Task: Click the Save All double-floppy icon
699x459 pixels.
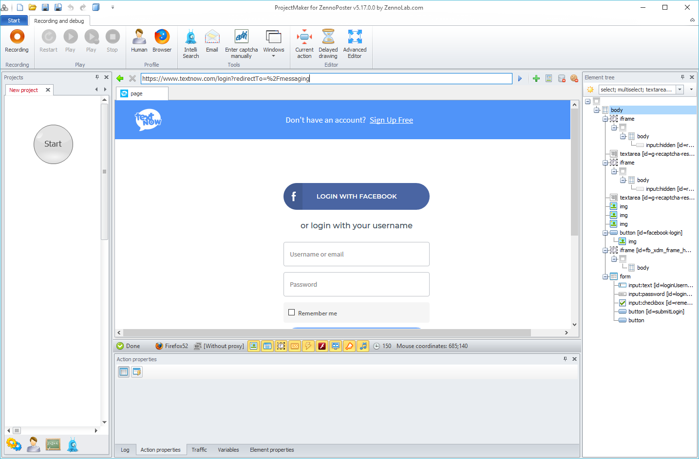Action: coord(58,7)
